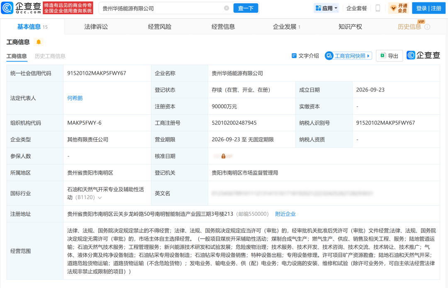Clear the search box text

click(x=226, y=8)
